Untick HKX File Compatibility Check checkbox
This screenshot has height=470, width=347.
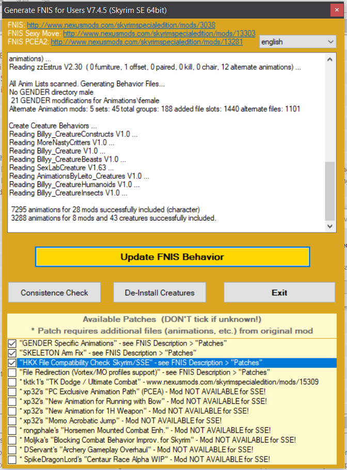point(12,363)
